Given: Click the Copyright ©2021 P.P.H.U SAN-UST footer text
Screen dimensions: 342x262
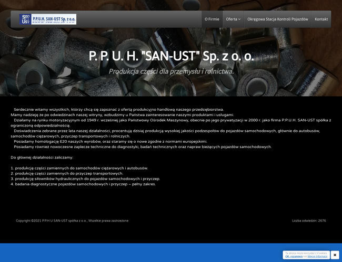Looking at the screenshot, I should click(x=72, y=221).
